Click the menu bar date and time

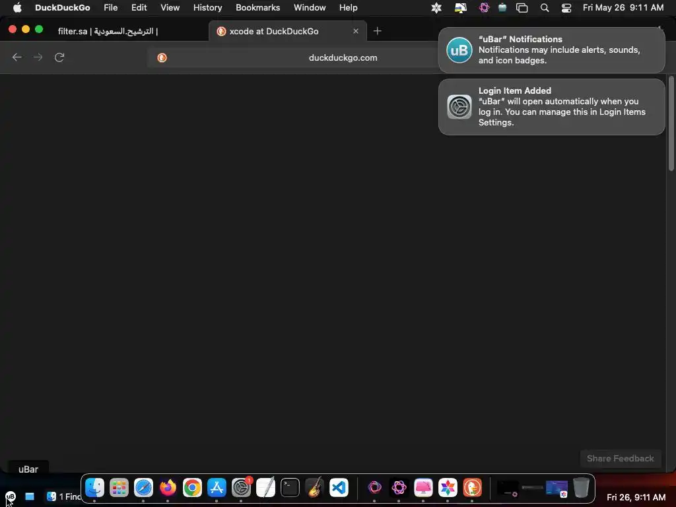pos(623,7)
